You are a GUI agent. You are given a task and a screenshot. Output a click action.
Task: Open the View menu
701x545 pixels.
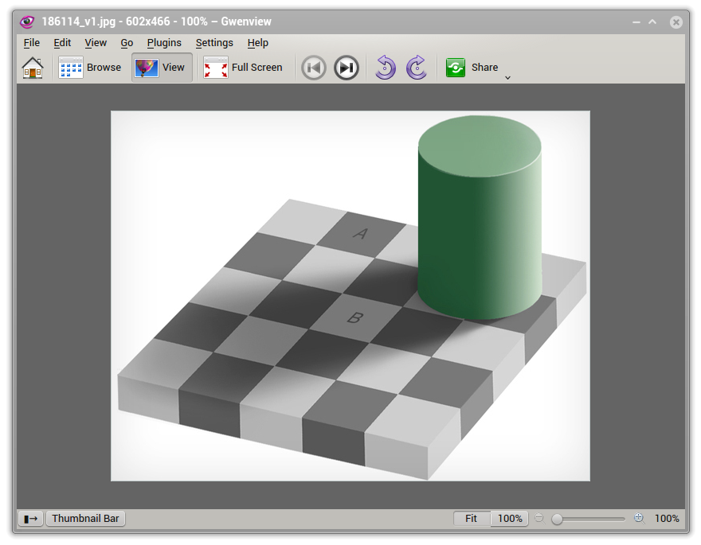coord(96,43)
